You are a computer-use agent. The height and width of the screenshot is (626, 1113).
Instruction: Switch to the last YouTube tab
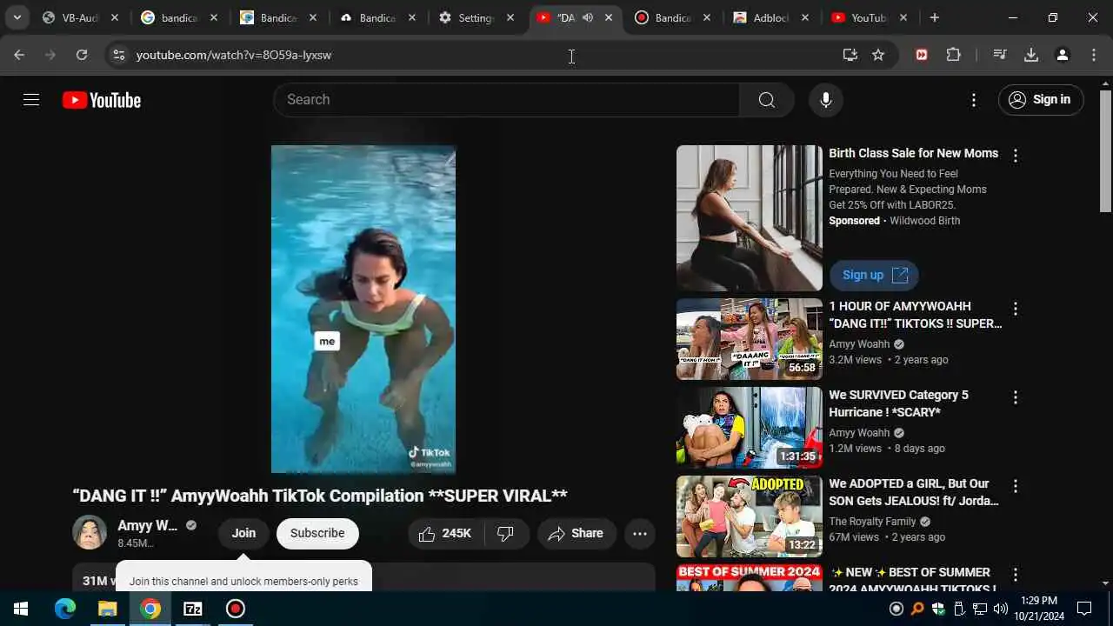tap(870, 17)
